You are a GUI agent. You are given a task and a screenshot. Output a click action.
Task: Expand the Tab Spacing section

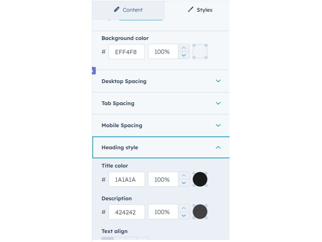(161, 103)
